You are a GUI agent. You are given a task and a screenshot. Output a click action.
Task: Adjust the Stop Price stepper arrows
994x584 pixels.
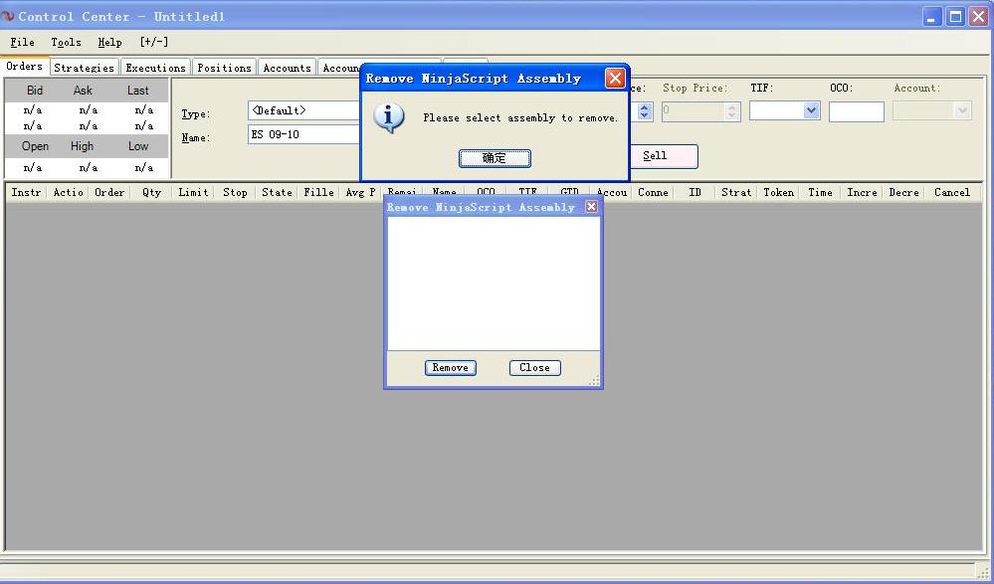(732, 111)
